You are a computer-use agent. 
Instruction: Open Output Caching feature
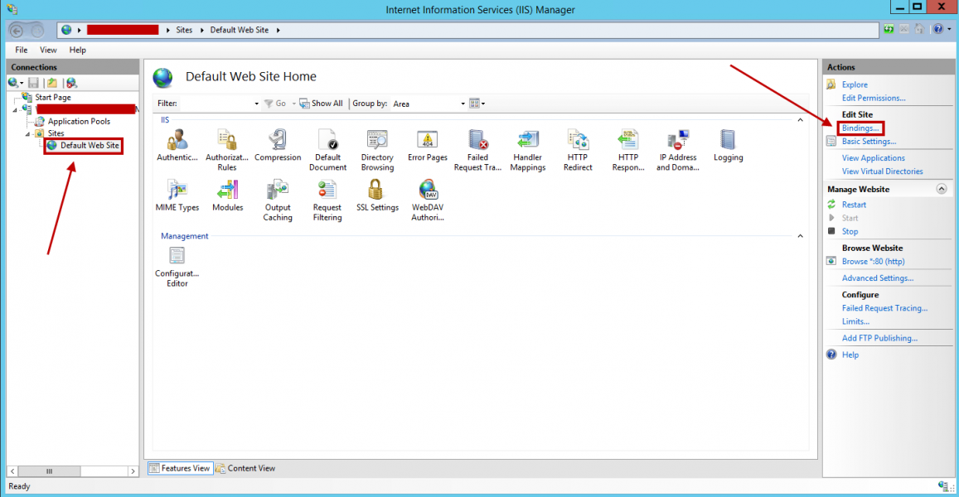(x=278, y=200)
